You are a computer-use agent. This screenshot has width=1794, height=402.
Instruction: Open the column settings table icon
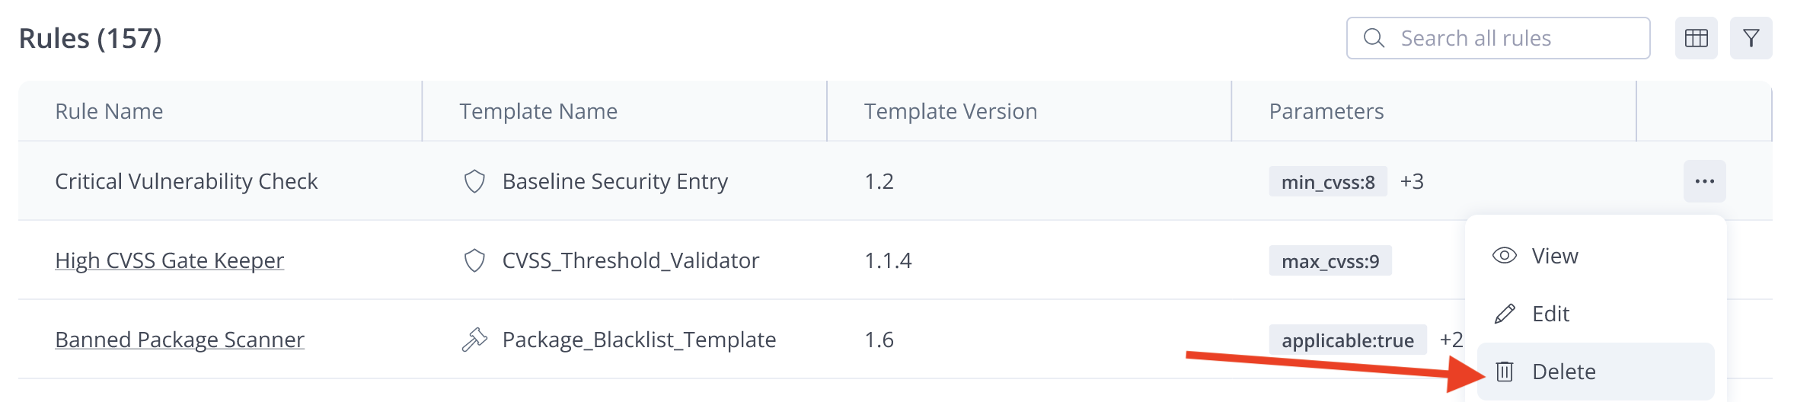pos(1696,38)
